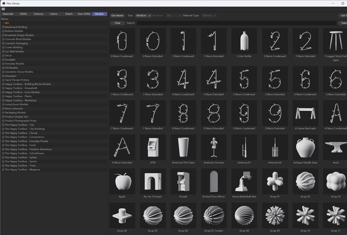The width and height of the screenshot is (347, 235).
Task: Pick the Apple model asset
Action: pos(122,181)
